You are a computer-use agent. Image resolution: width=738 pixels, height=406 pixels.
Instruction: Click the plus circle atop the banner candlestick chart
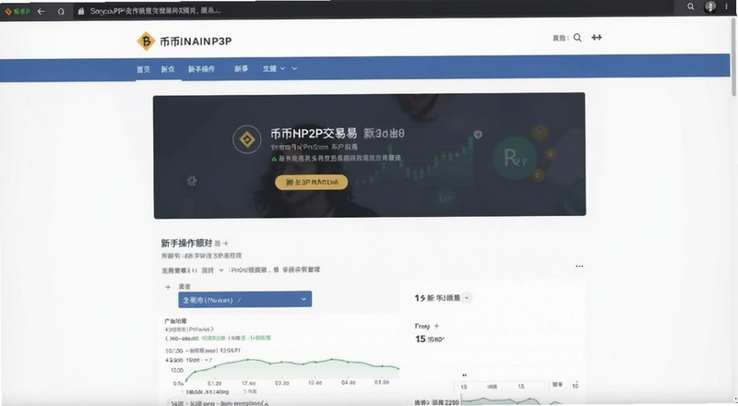click(478, 135)
